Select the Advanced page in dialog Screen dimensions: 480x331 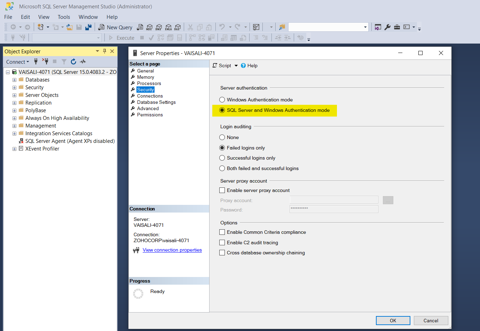coord(148,108)
